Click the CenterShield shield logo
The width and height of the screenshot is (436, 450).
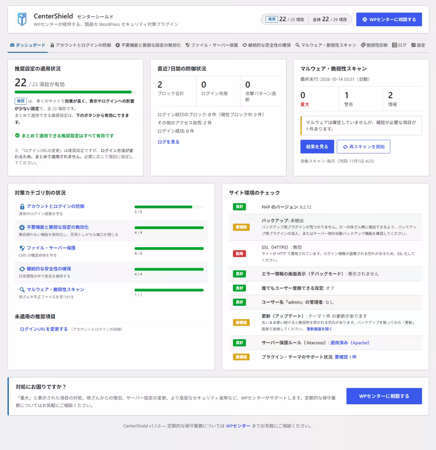22,19
